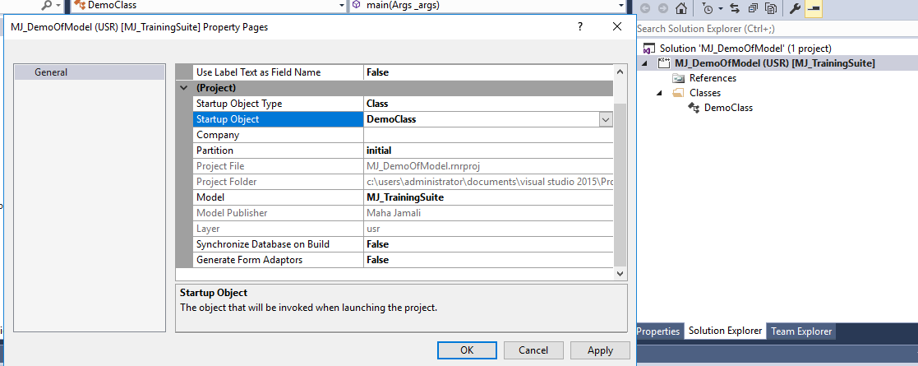Open the main(Args _args) member dropdown

point(621,5)
